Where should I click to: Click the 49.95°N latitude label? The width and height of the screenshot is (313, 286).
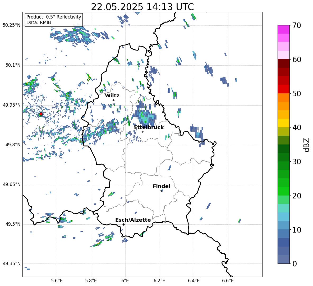[x=12, y=105]
